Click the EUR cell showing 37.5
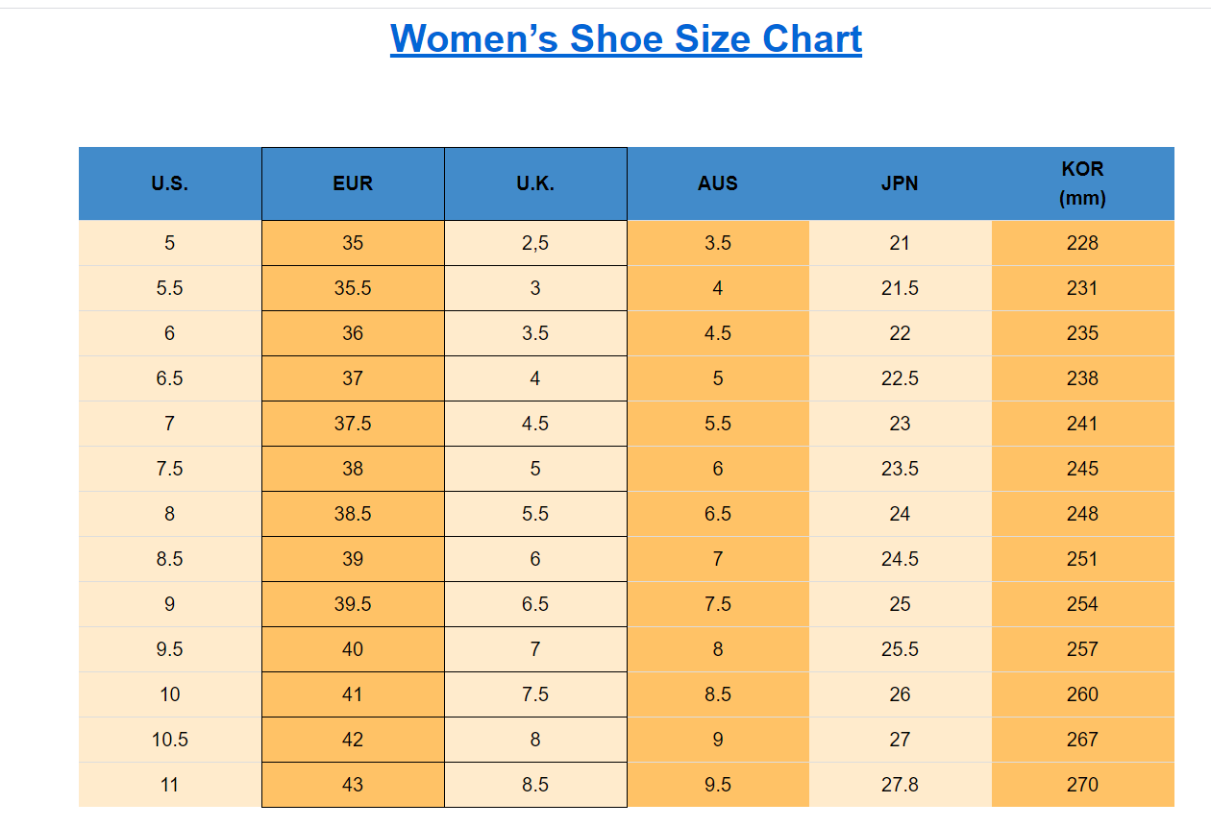 [x=353, y=424]
